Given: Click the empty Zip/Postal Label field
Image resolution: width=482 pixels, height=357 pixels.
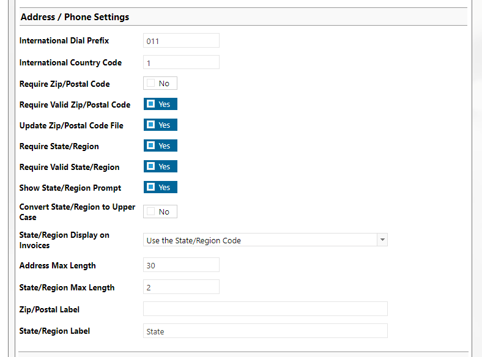Looking at the screenshot, I should click(x=265, y=309).
